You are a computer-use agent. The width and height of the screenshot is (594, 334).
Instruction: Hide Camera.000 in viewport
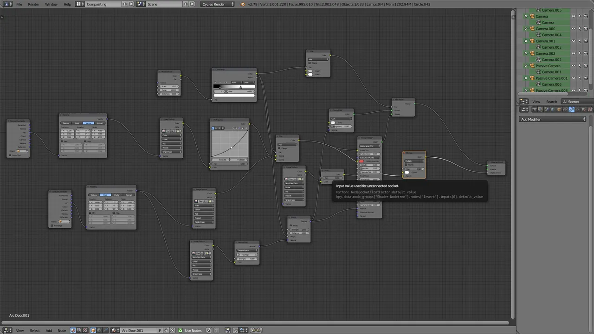[574, 28]
